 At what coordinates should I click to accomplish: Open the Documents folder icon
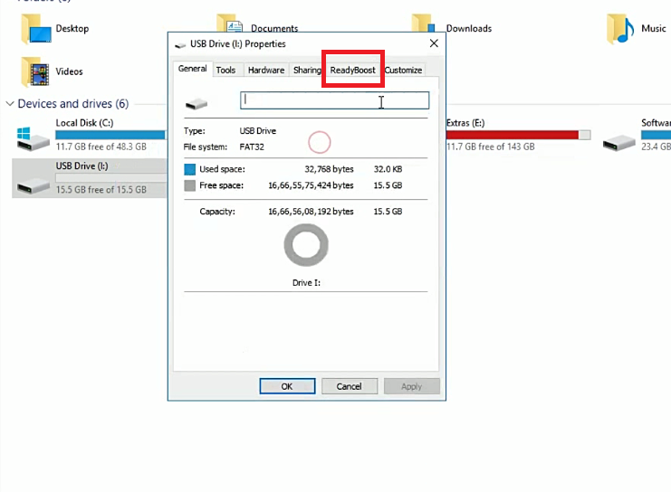[x=229, y=24]
